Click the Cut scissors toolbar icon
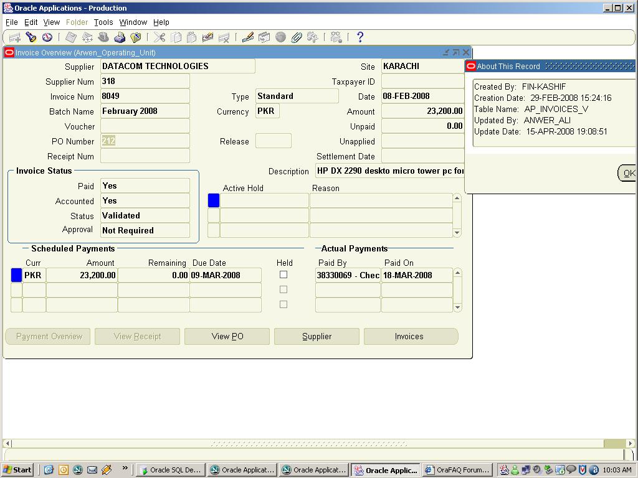 coord(159,38)
